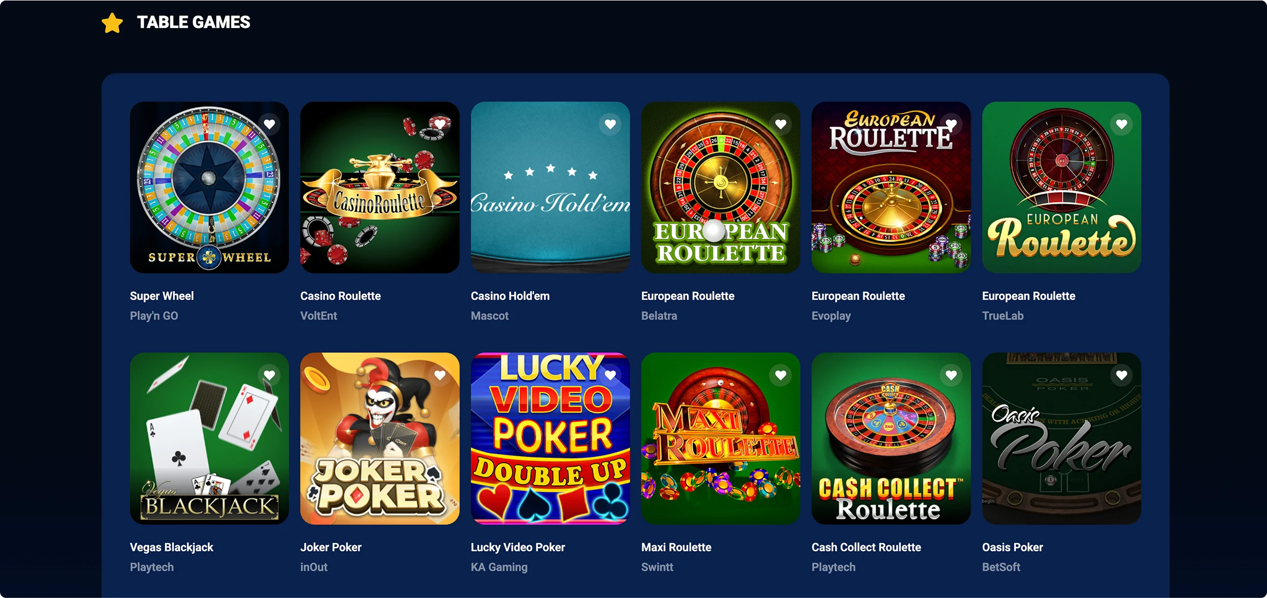The height and width of the screenshot is (598, 1267).
Task: Favorite the Super Wheel game heart
Action: 269,124
